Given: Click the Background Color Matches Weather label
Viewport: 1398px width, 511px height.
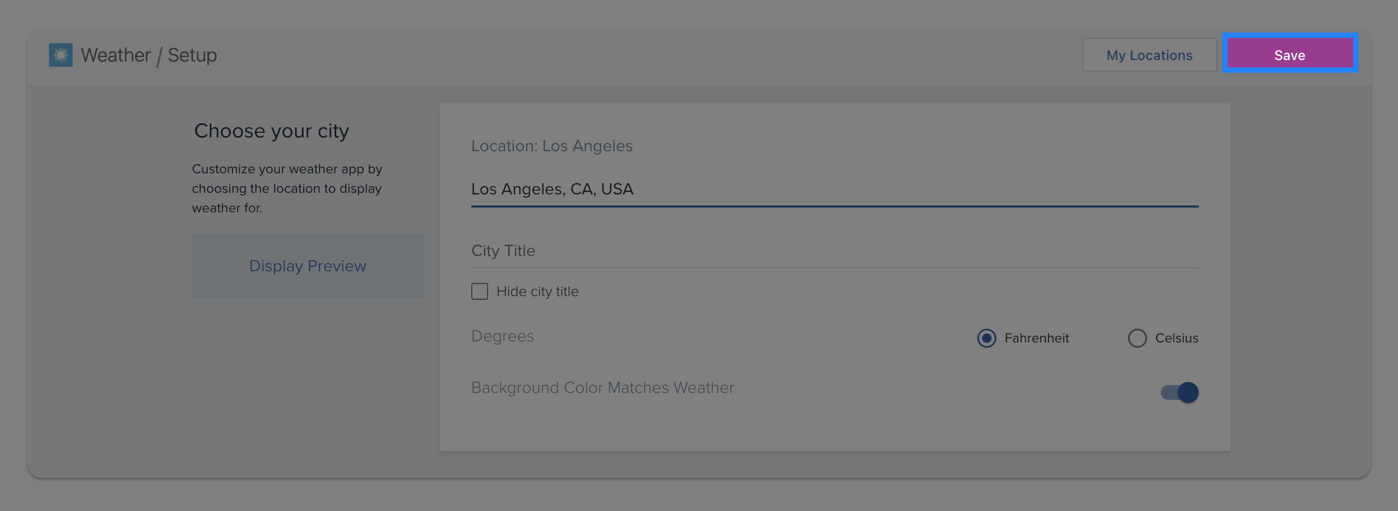Looking at the screenshot, I should (603, 387).
